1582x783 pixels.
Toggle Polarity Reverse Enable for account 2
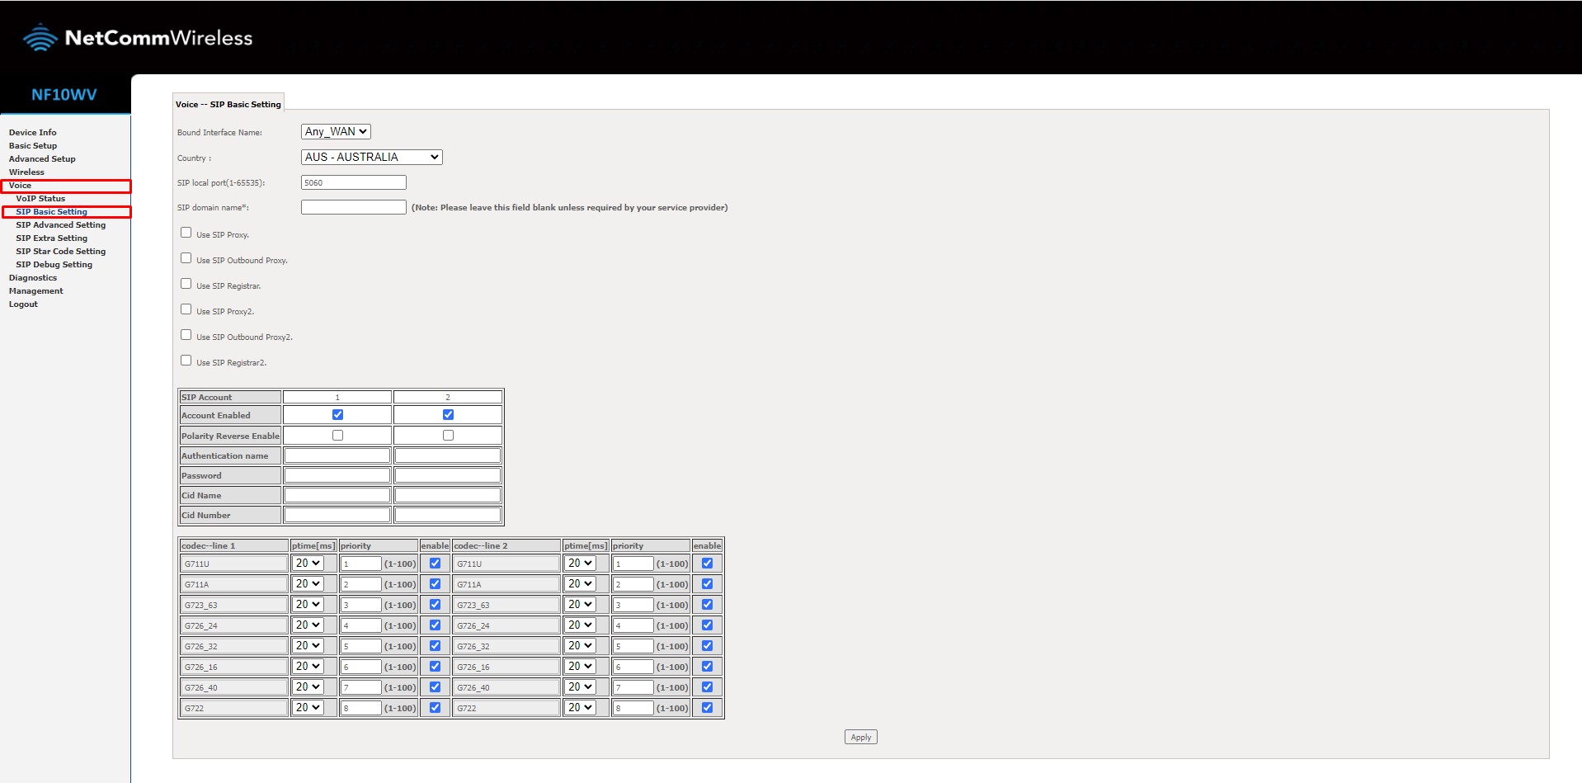point(448,435)
